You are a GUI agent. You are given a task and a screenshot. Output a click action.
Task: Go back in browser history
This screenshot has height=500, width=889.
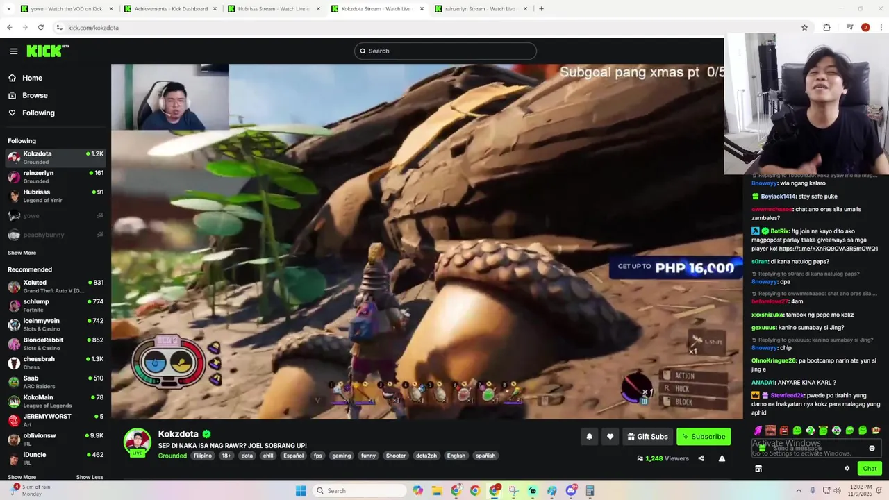point(9,28)
